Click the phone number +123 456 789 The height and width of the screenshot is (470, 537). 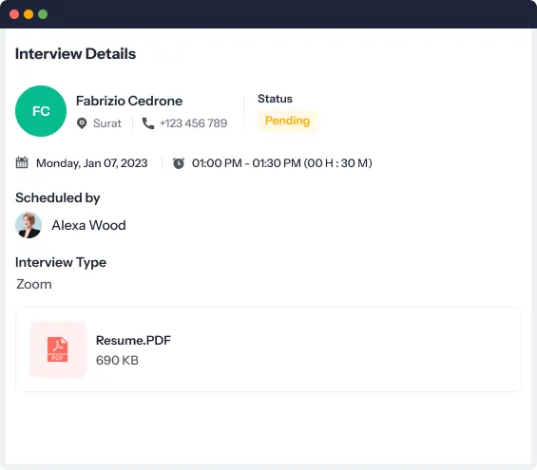coord(194,123)
